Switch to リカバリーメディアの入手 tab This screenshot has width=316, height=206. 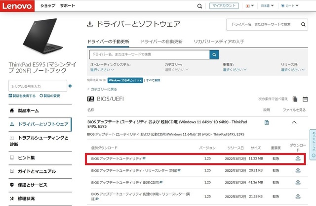tap(219, 42)
